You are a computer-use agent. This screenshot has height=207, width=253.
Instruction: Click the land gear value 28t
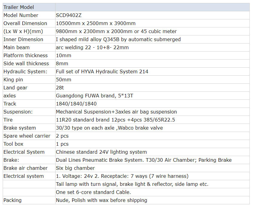[x=60, y=88]
